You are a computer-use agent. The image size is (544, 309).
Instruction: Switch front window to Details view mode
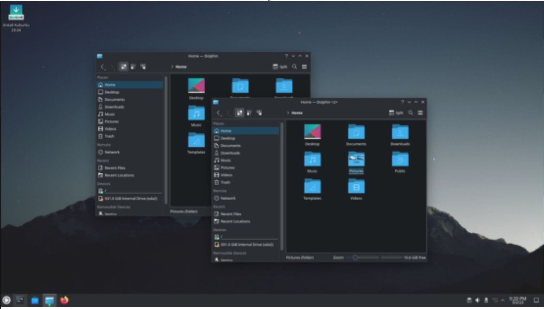[259, 113]
